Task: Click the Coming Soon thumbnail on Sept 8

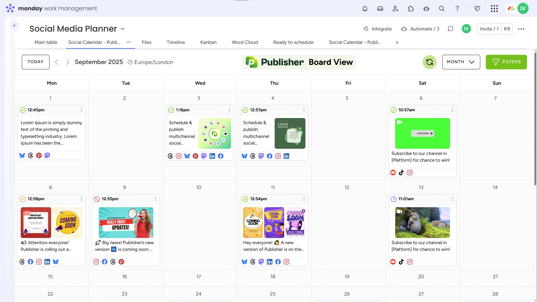Action: [68, 223]
